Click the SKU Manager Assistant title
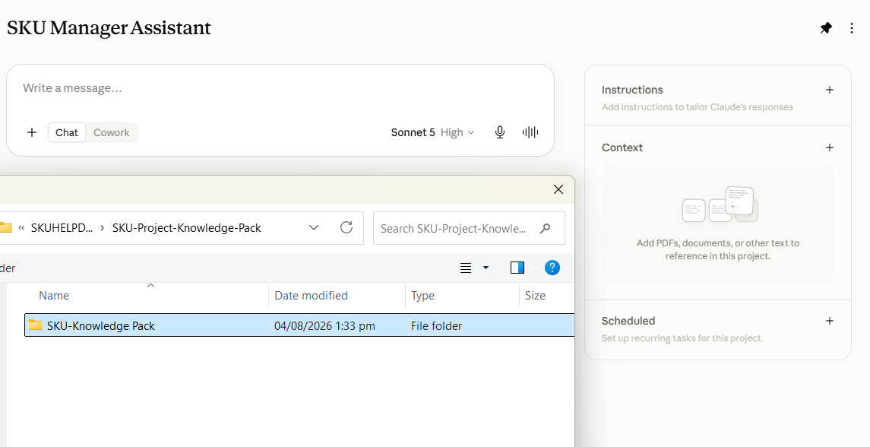 pyautogui.click(x=109, y=28)
